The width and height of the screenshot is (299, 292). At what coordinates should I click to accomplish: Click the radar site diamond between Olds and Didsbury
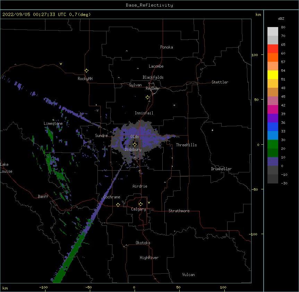pos(135,144)
